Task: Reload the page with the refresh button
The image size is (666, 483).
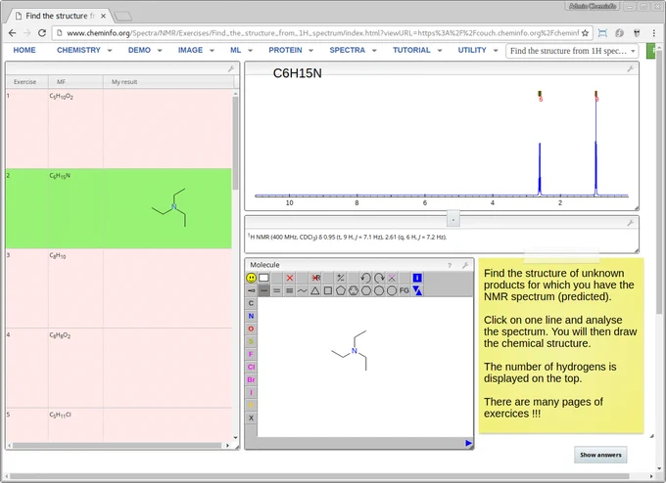Action: pyautogui.click(x=41, y=33)
